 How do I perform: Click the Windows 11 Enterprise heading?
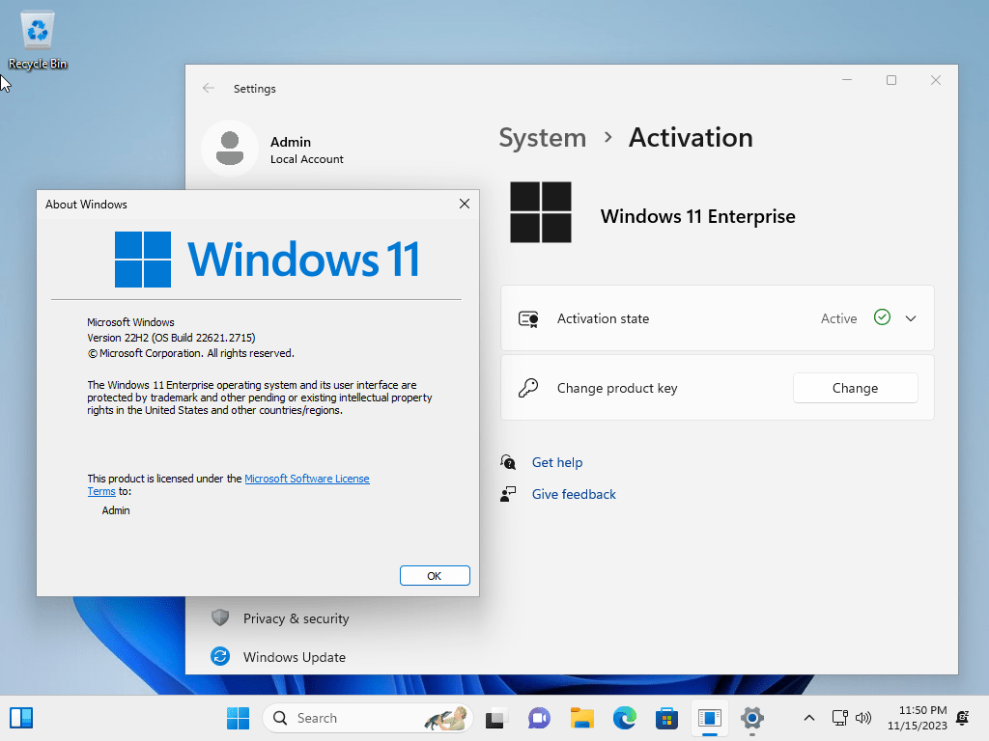[x=697, y=216]
